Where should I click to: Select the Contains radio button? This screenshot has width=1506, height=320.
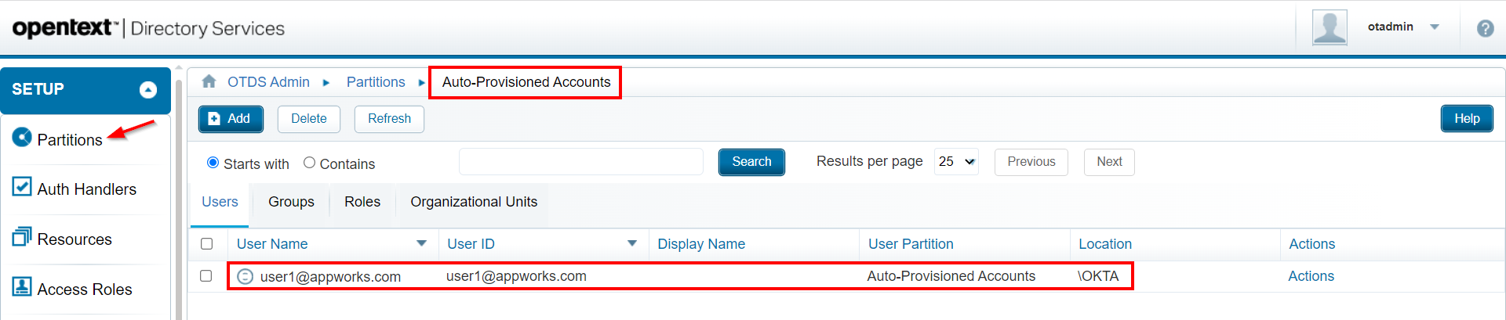309,163
